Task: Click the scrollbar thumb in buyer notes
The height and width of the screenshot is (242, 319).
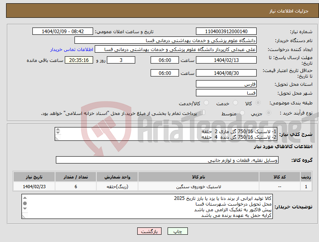Action: point(25,203)
